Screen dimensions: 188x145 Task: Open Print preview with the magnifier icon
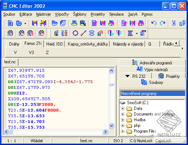pos(83,23)
